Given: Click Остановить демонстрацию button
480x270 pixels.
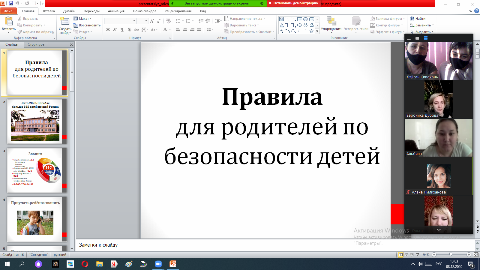Looking at the screenshot, I should coord(294,3).
